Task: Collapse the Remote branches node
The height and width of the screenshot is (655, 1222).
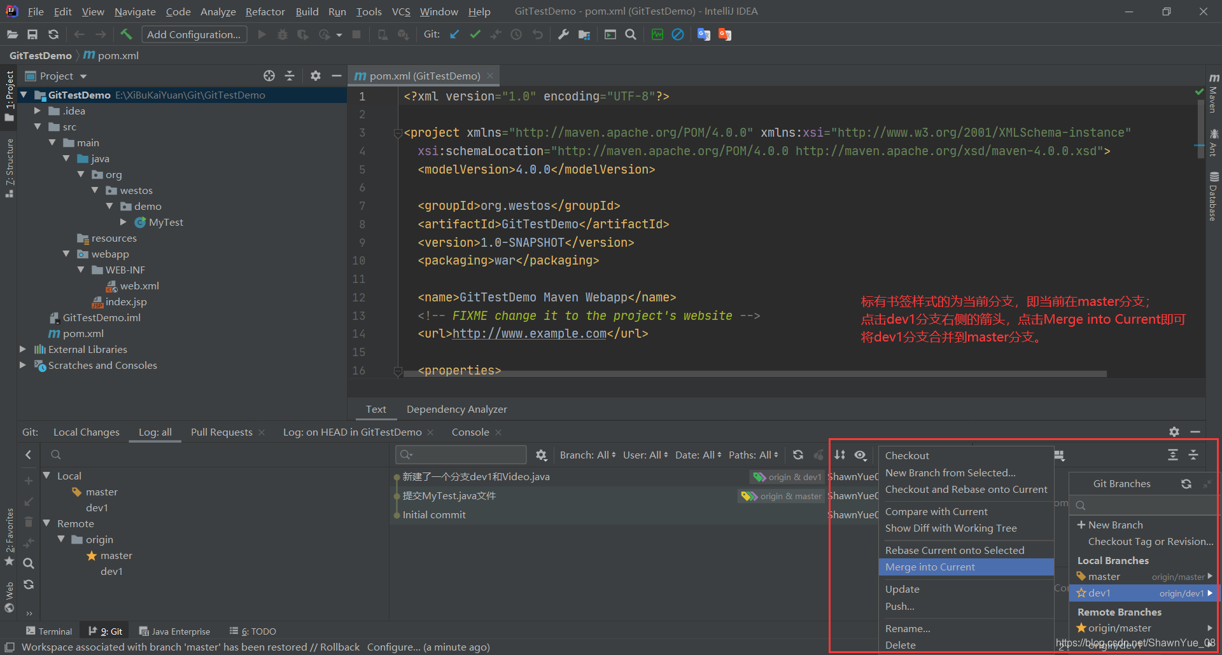Action: pyautogui.click(x=46, y=523)
